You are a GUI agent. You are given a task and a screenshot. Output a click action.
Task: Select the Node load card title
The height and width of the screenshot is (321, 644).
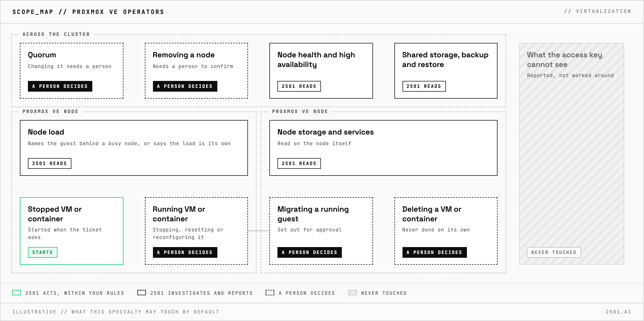pyautogui.click(x=46, y=132)
